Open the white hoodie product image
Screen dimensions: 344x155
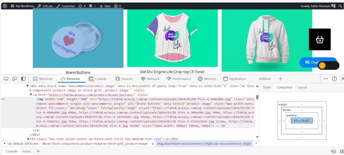coord(267,40)
